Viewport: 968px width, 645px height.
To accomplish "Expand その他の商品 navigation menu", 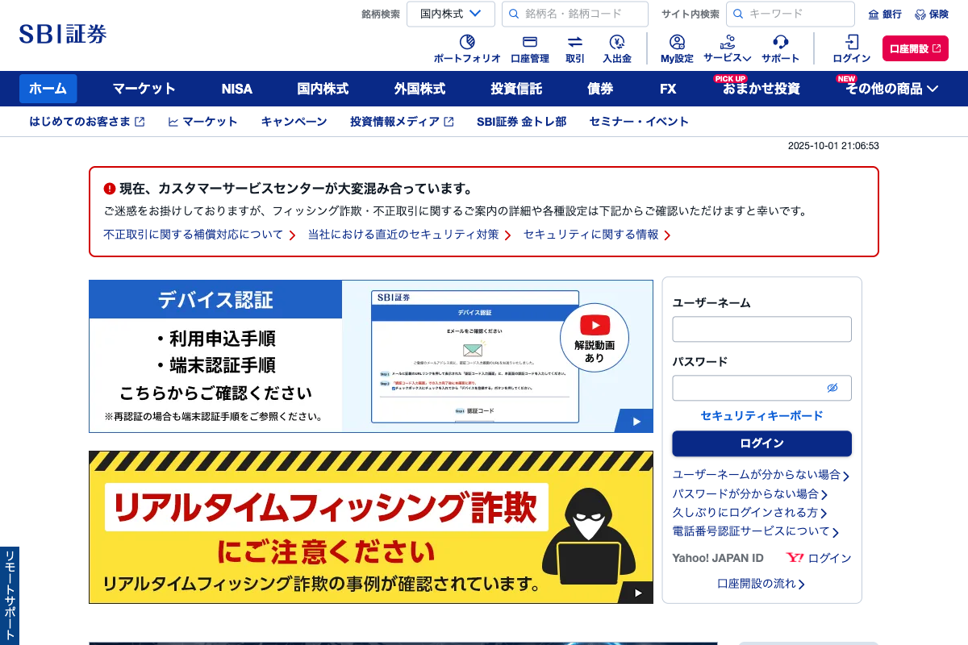I will 891,89.
